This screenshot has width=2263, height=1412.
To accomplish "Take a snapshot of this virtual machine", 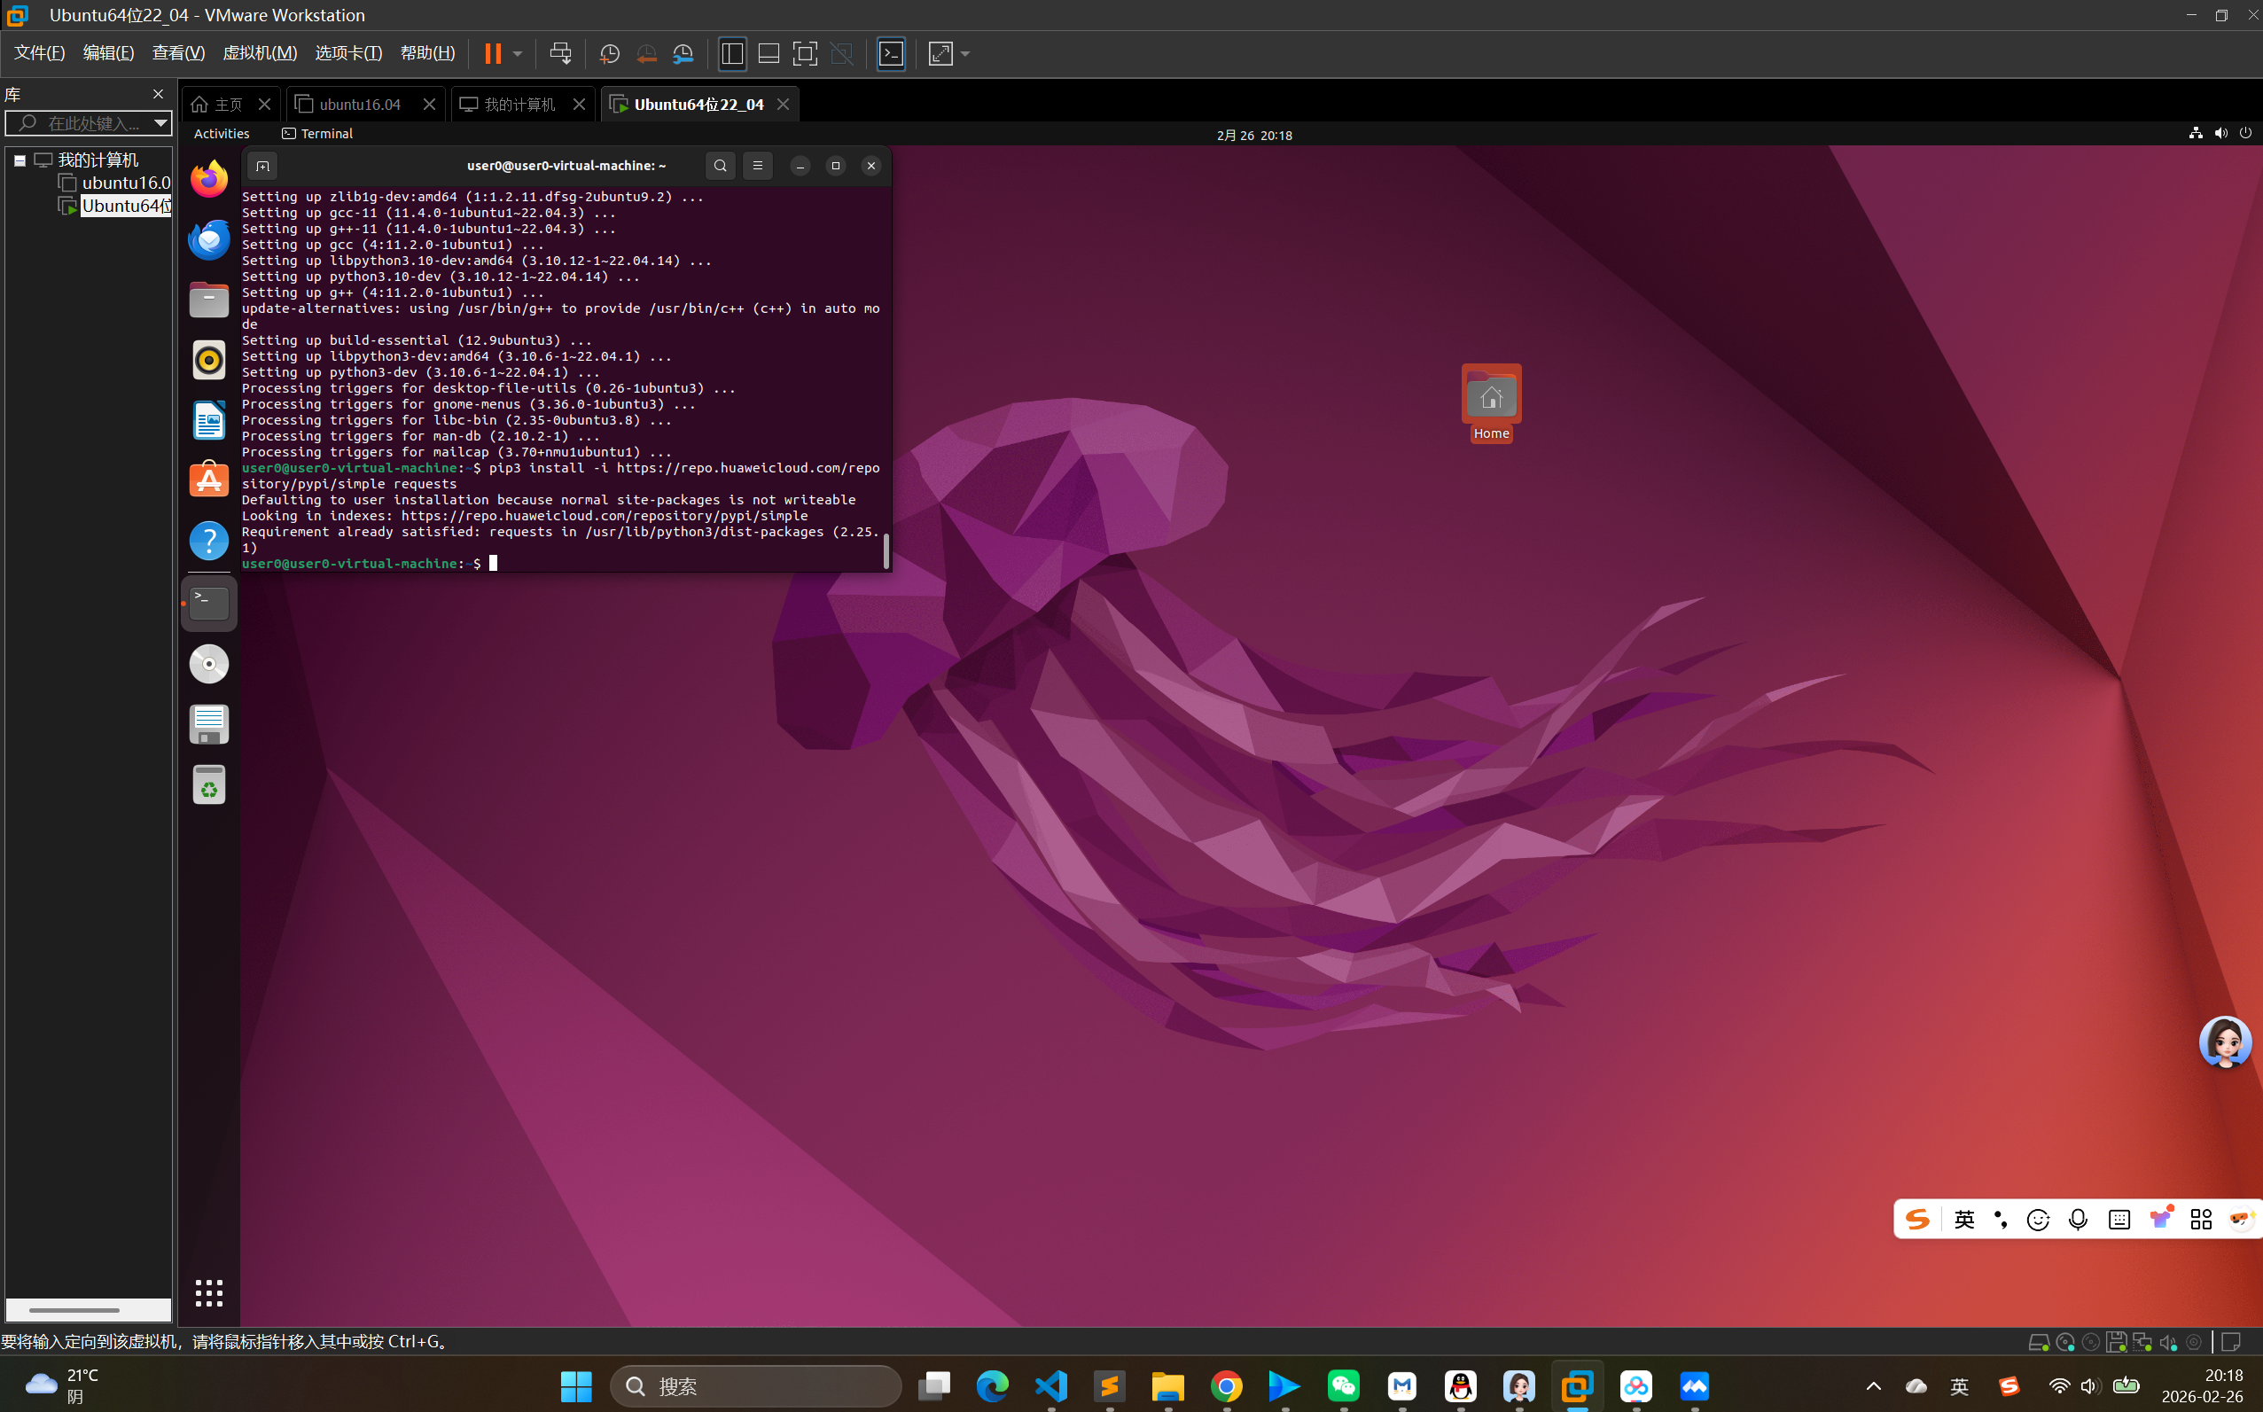I will 609,54.
